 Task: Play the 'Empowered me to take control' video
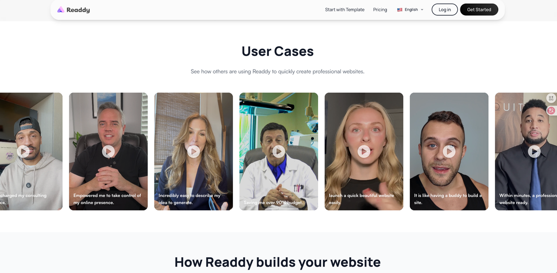tap(108, 151)
